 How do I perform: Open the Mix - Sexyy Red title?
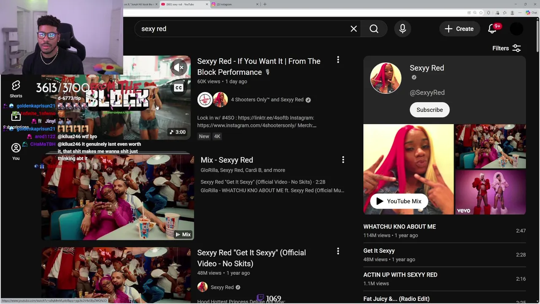[x=227, y=160]
